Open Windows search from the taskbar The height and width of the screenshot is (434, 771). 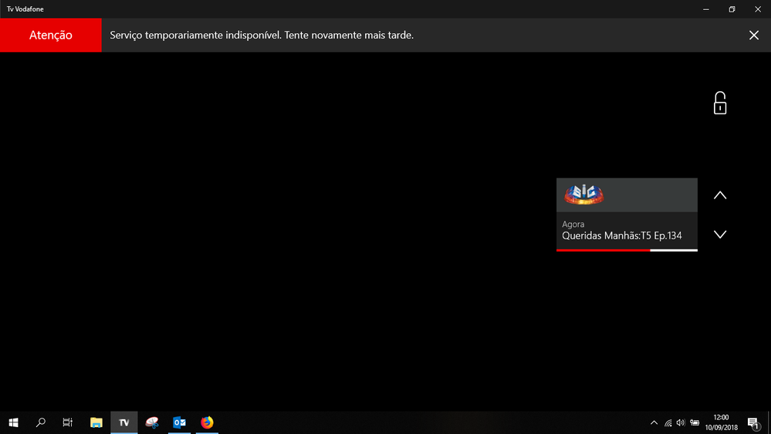[x=41, y=422]
